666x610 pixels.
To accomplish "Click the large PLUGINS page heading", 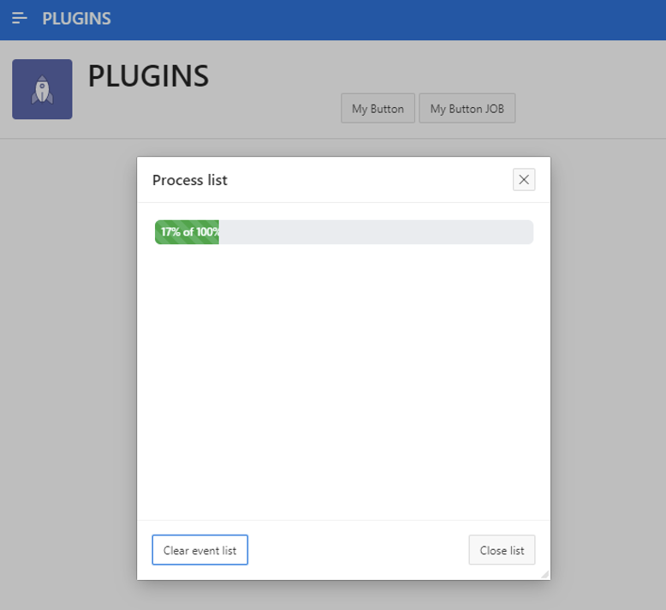I will point(148,76).
